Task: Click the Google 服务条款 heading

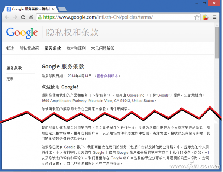Action: click(x=63, y=66)
